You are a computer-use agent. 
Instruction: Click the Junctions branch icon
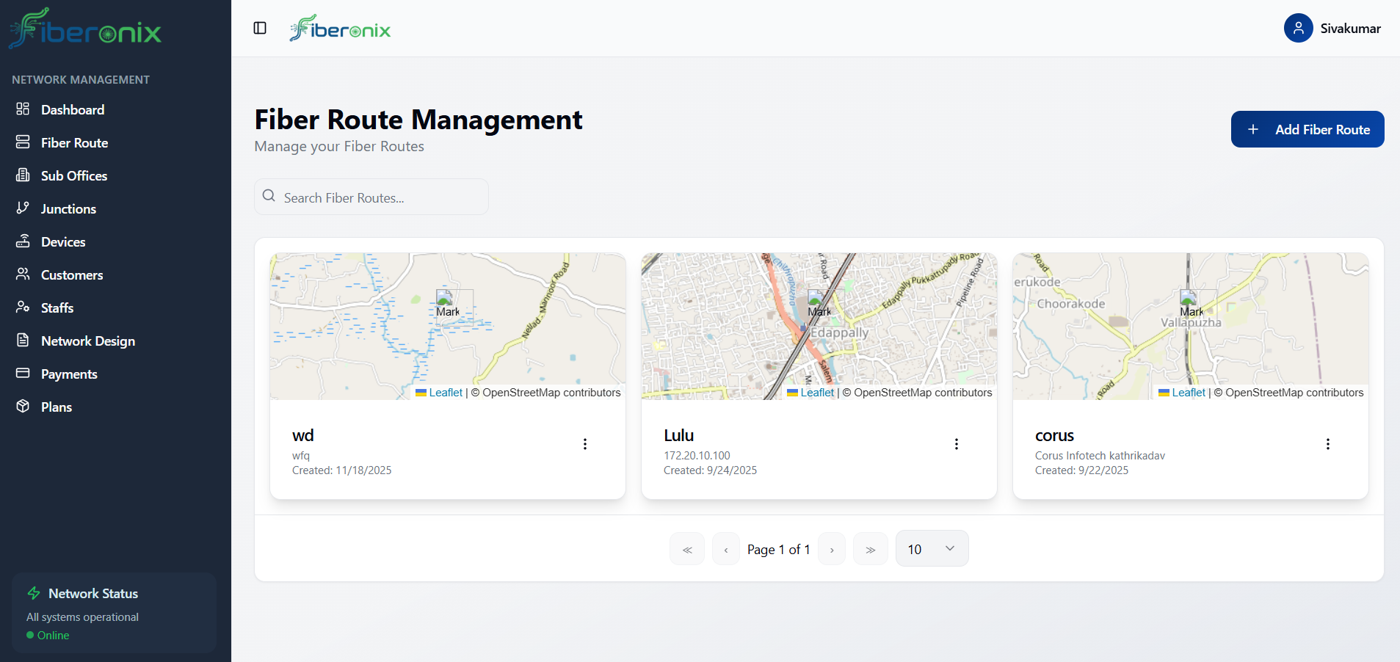[x=23, y=208]
